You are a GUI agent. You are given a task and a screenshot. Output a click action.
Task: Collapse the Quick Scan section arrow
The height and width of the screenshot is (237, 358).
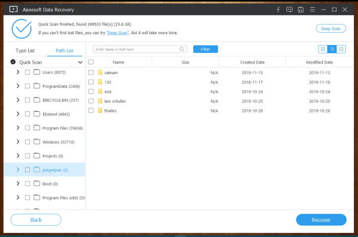tap(80, 62)
